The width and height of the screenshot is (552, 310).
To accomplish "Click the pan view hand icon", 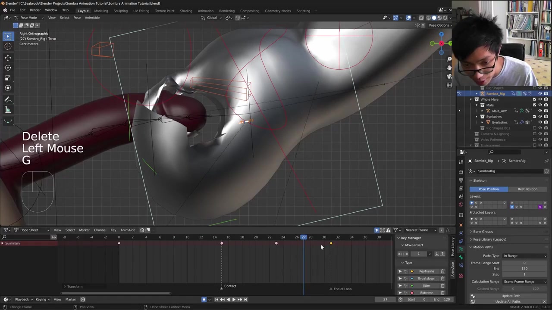I will [449, 68].
